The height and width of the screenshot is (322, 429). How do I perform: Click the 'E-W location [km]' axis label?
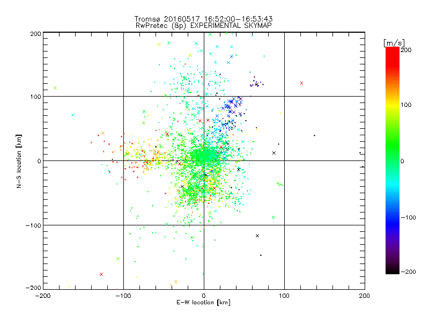[204, 303]
